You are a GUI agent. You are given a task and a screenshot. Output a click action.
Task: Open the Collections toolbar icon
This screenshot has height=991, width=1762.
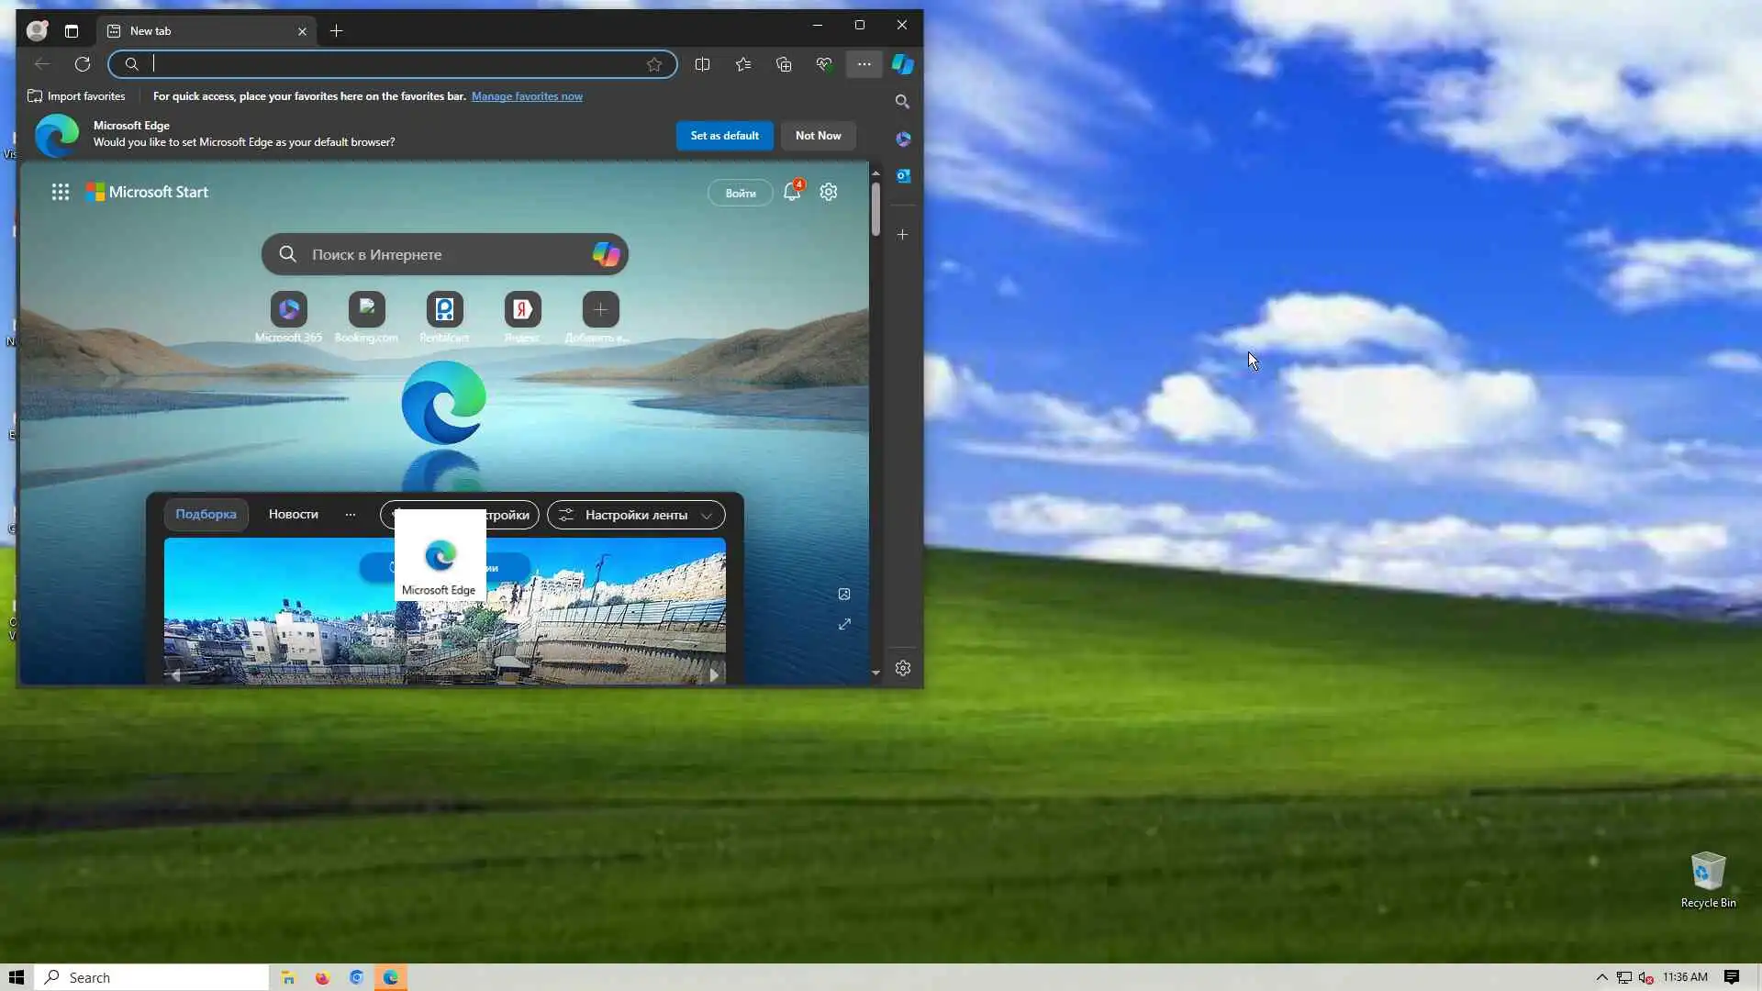pos(784,64)
